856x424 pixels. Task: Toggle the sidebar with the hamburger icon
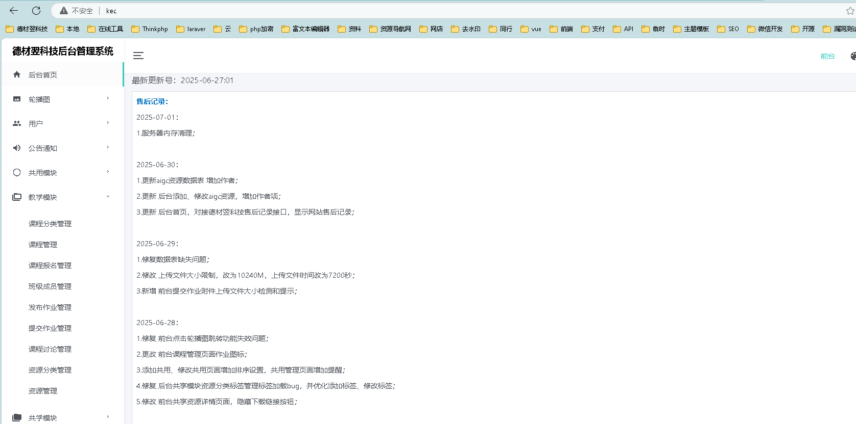[138, 56]
